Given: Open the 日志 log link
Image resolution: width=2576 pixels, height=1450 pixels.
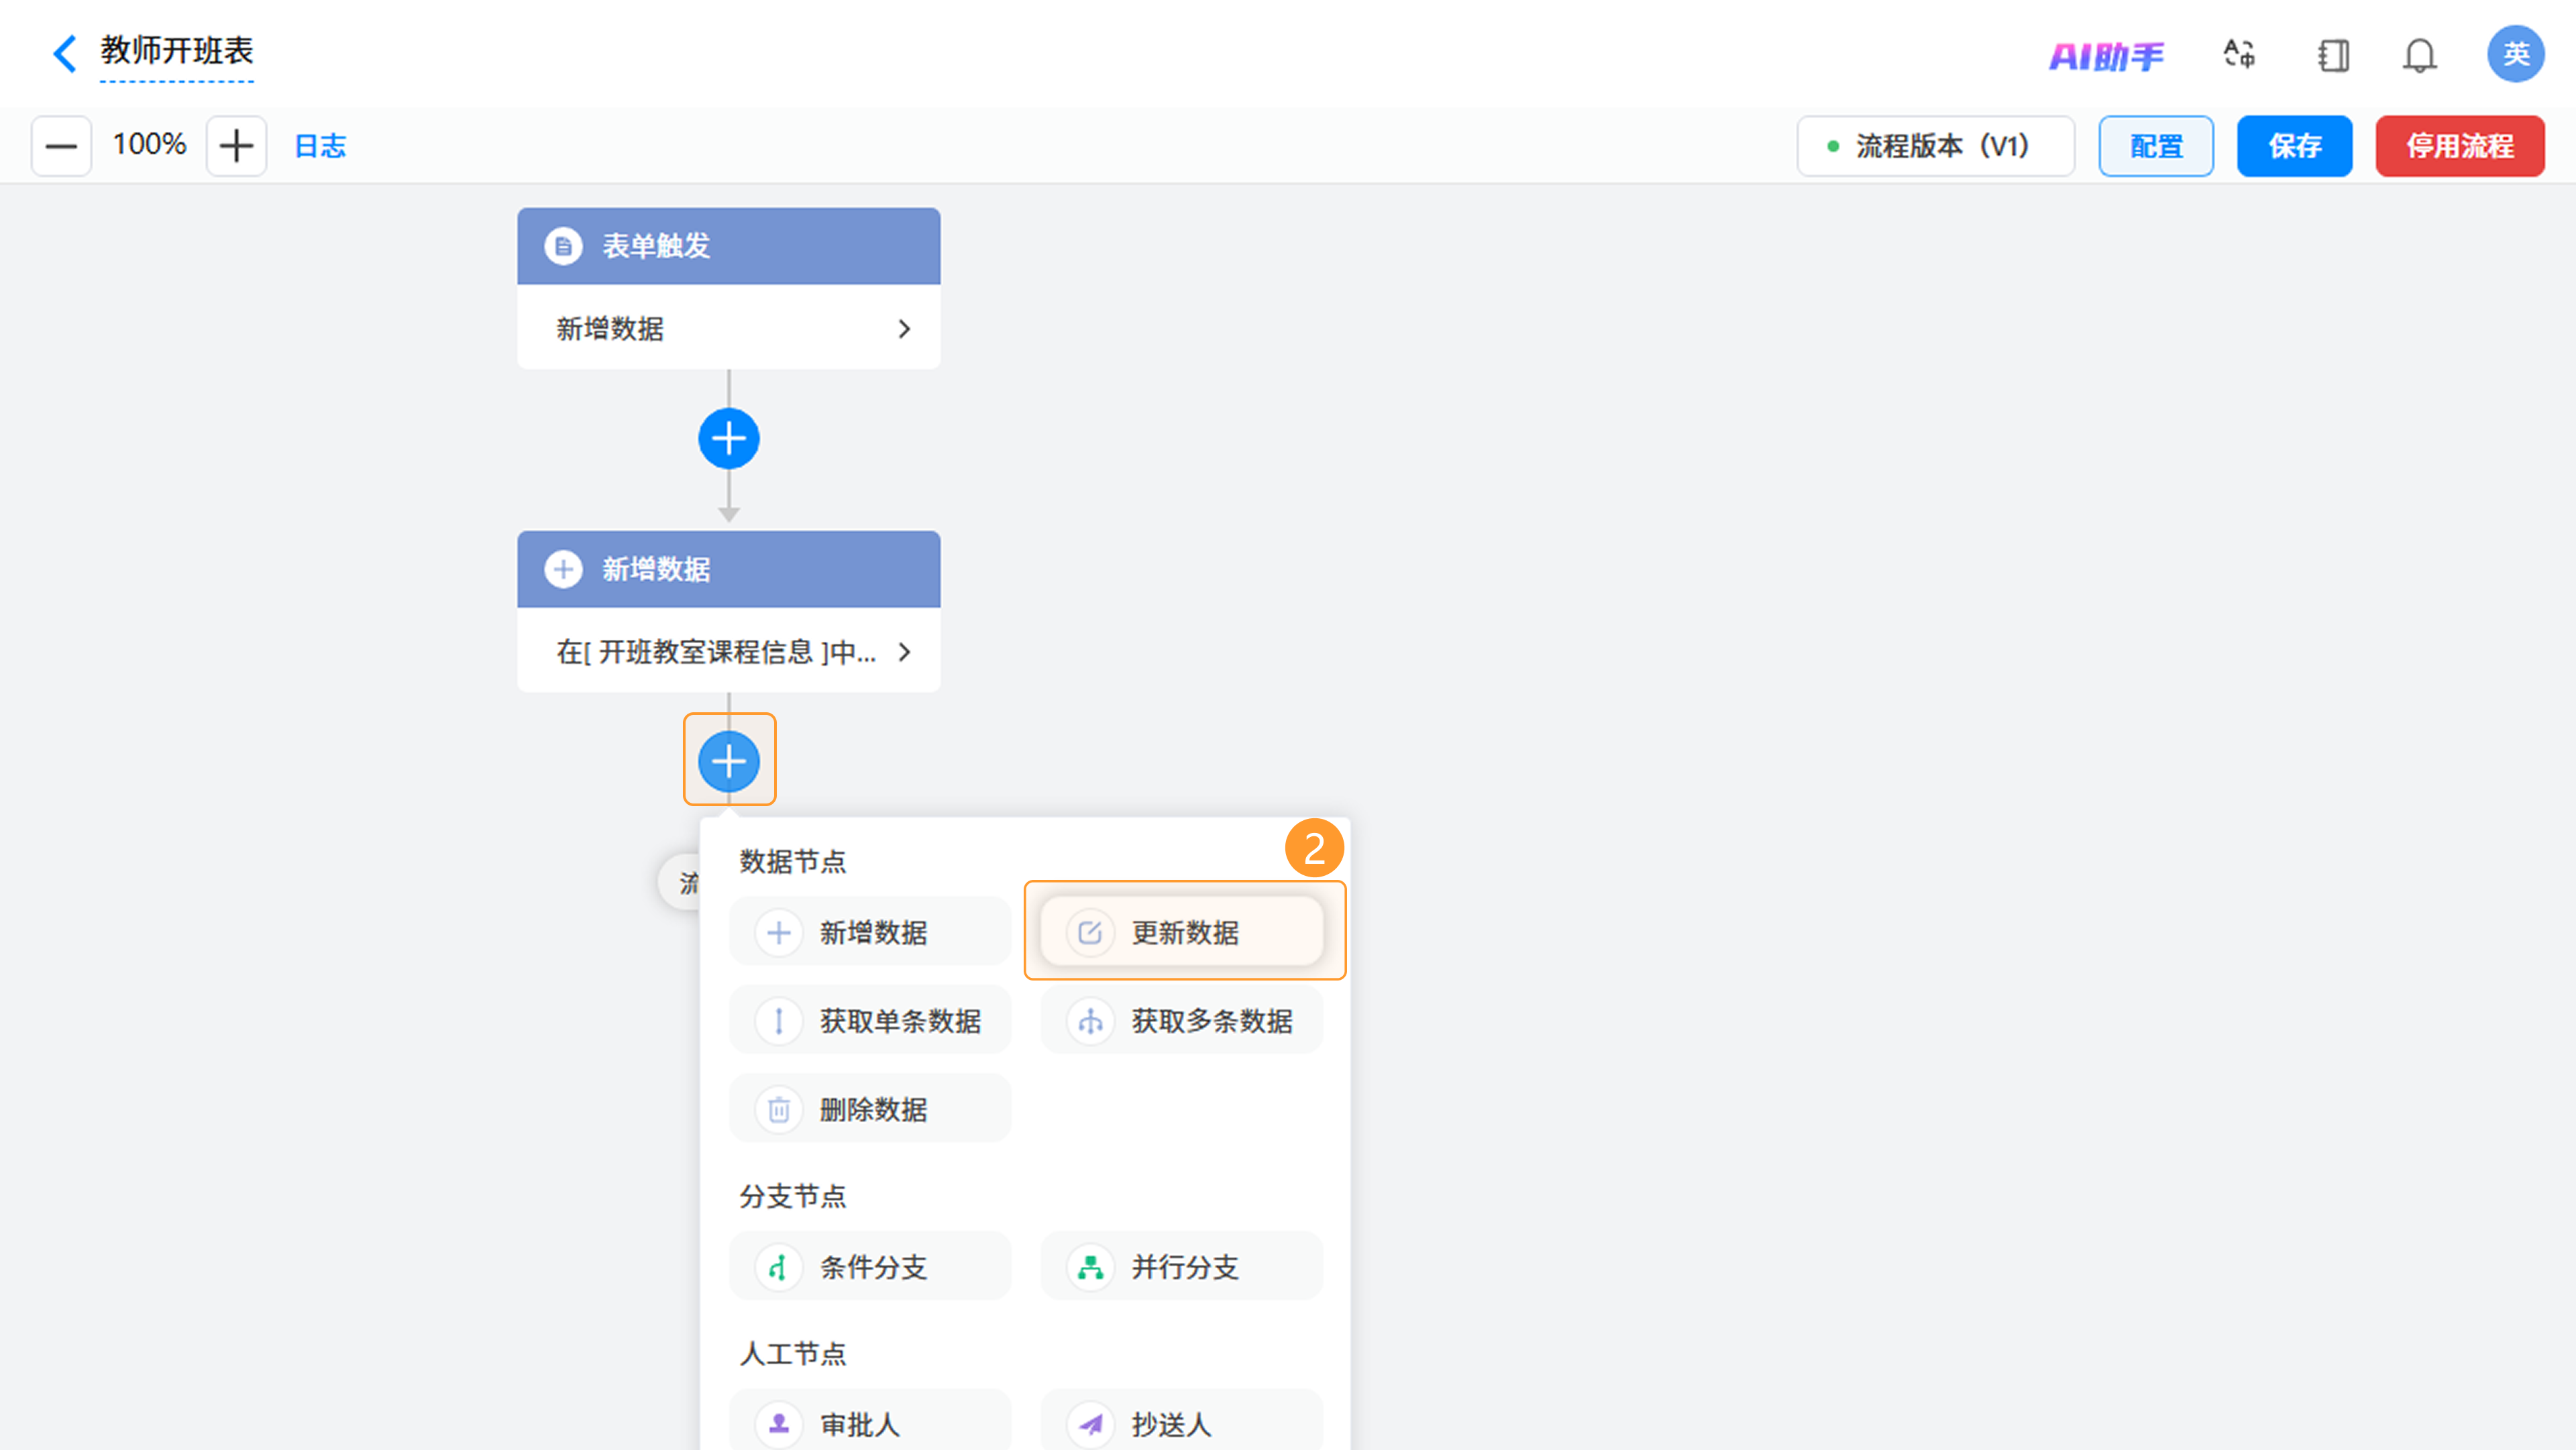Looking at the screenshot, I should click(x=320, y=146).
